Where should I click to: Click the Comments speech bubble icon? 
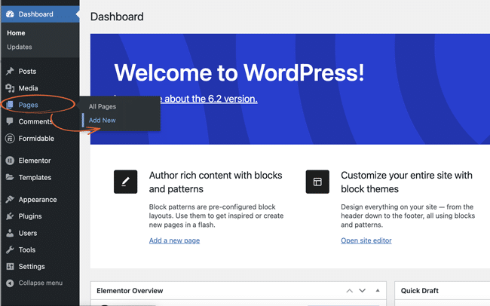10,121
